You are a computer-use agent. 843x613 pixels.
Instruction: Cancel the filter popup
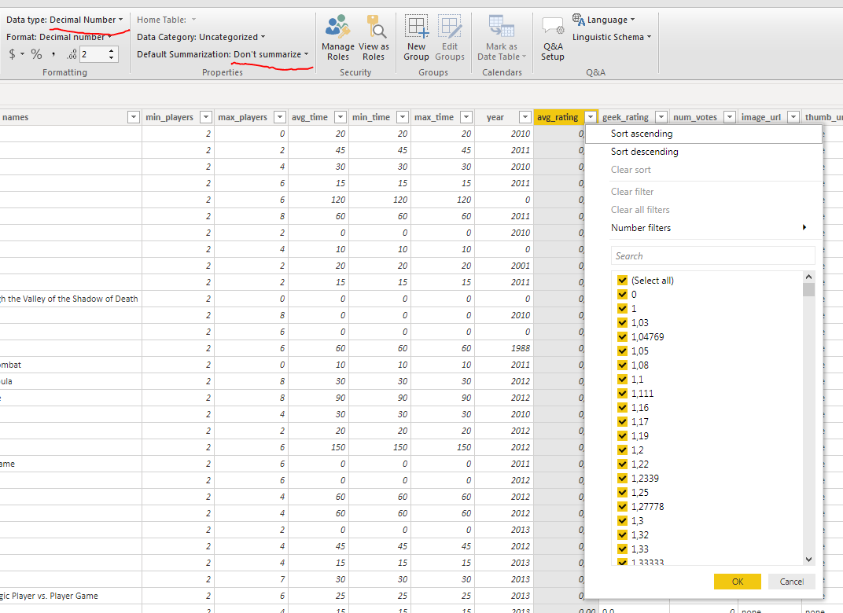tap(791, 582)
